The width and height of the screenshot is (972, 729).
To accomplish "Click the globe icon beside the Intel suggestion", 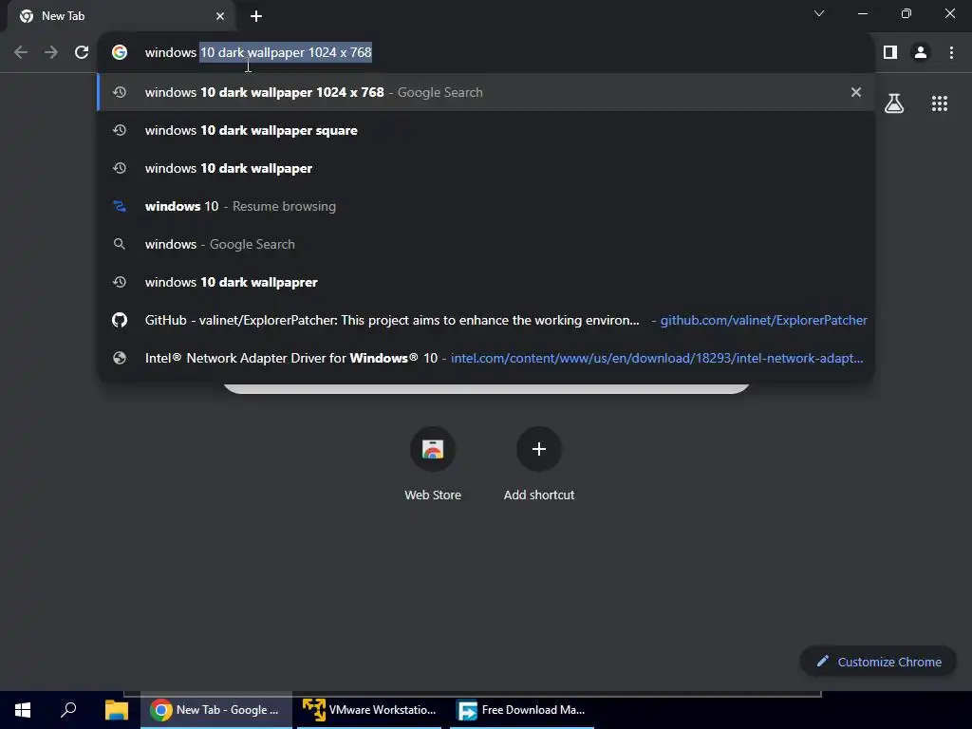I will pos(120,358).
